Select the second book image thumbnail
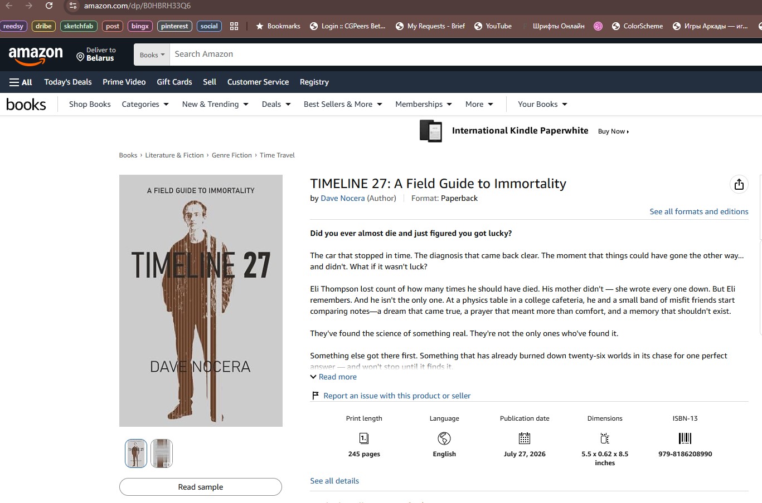This screenshot has height=503, width=762. (x=162, y=453)
